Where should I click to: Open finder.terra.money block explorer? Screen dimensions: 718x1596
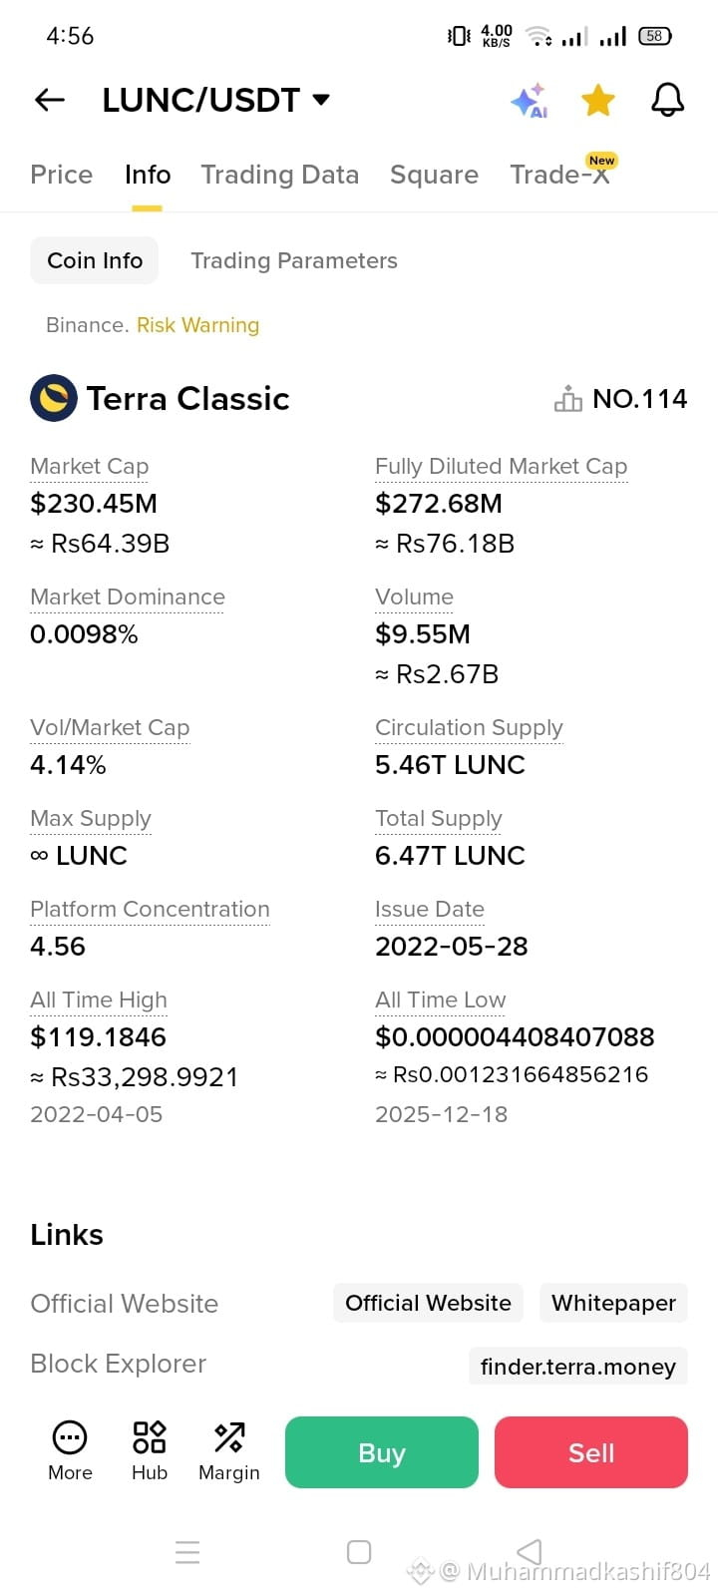(x=578, y=1367)
